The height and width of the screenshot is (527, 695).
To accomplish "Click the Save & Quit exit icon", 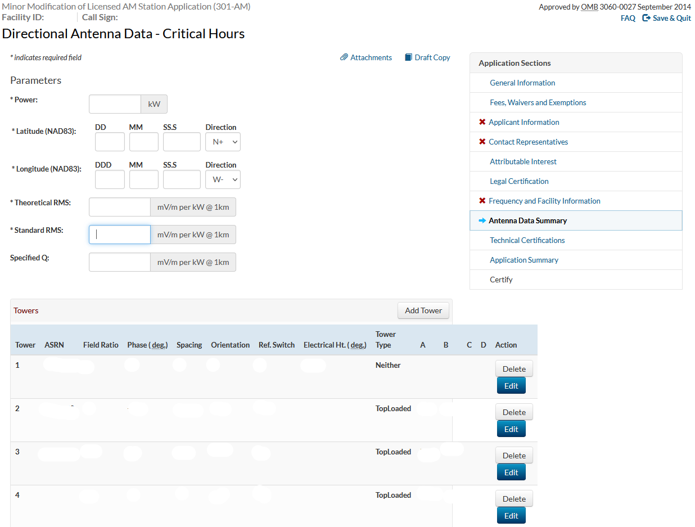I will click(646, 18).
